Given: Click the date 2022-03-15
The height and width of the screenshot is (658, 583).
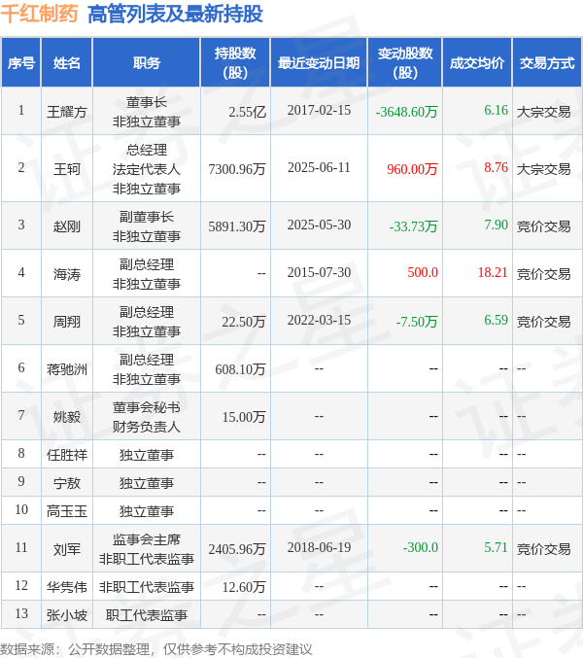Looking at the screenshot, I should [x=319, y=320].
